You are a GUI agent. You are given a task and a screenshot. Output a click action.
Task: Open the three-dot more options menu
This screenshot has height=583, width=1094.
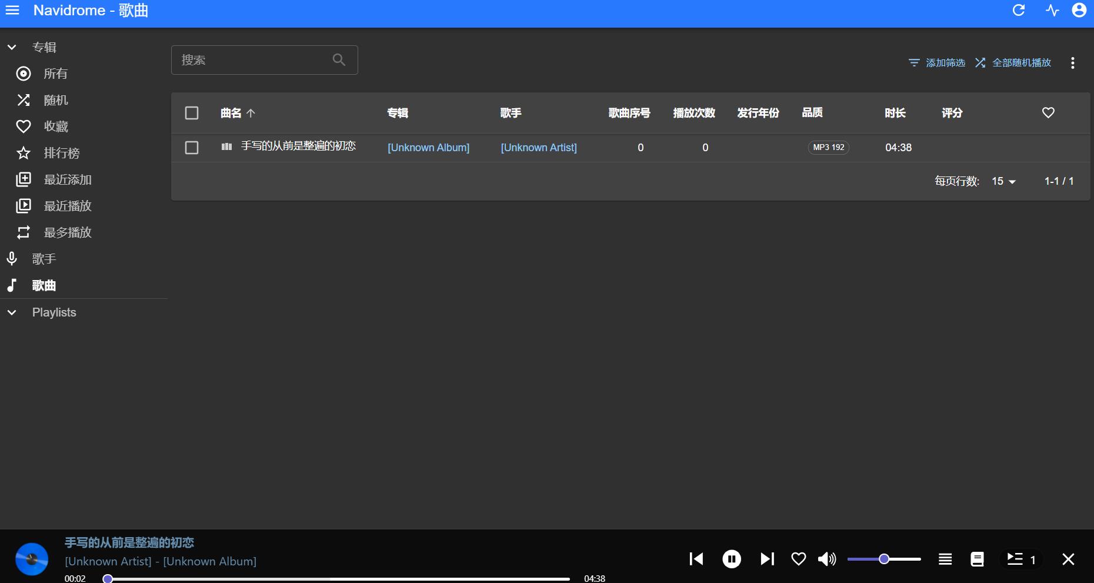(x=1073, y=63)
